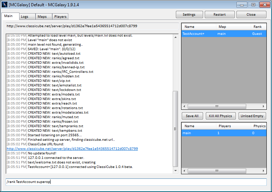Click the Restart button

tap(220, 15)
